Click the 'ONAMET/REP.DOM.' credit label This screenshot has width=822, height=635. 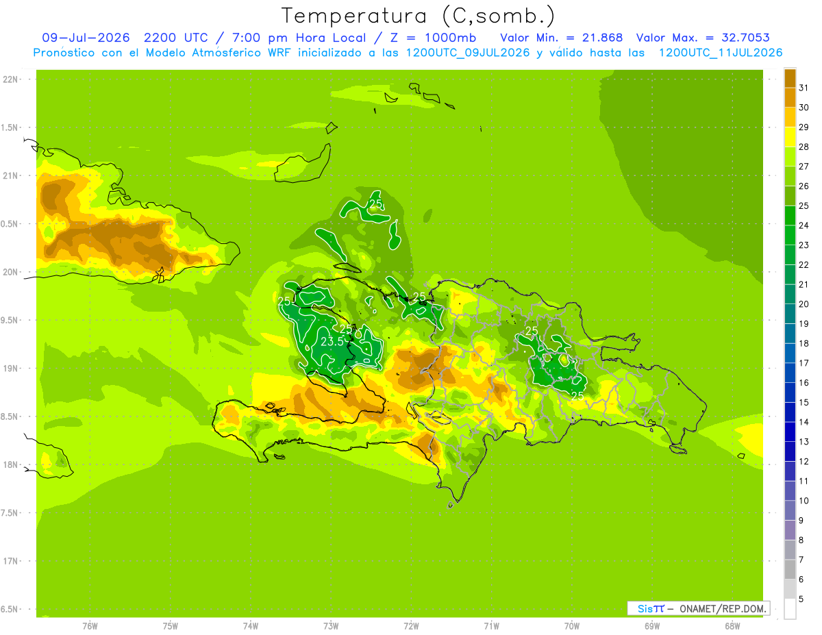tap(723, 608)
